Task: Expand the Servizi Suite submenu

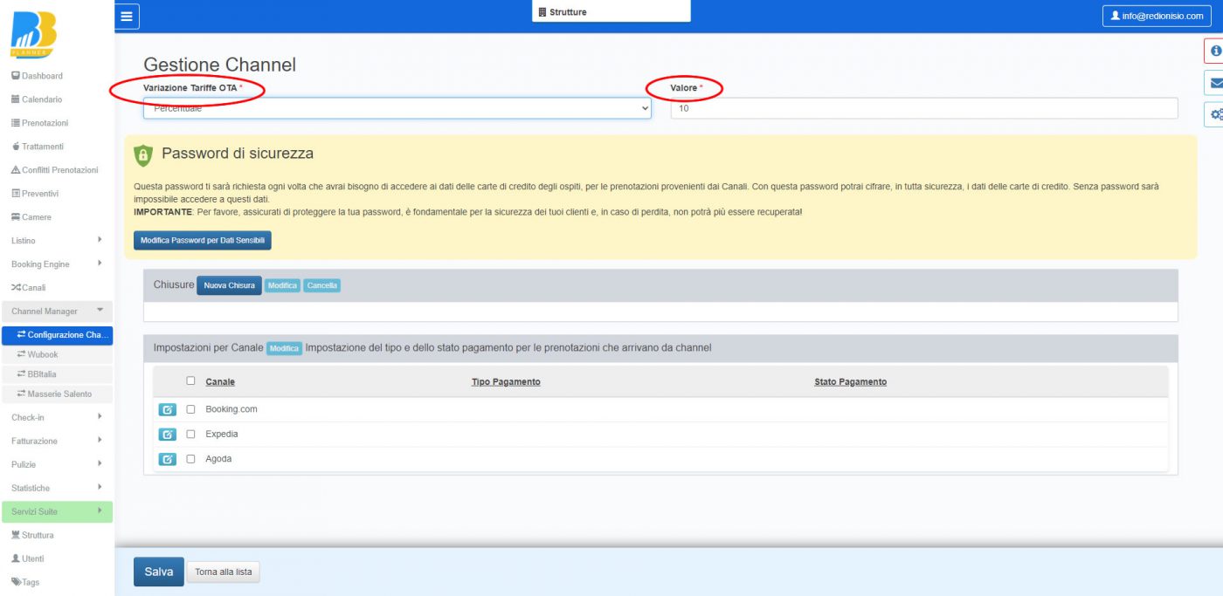Action: [57, 511]
